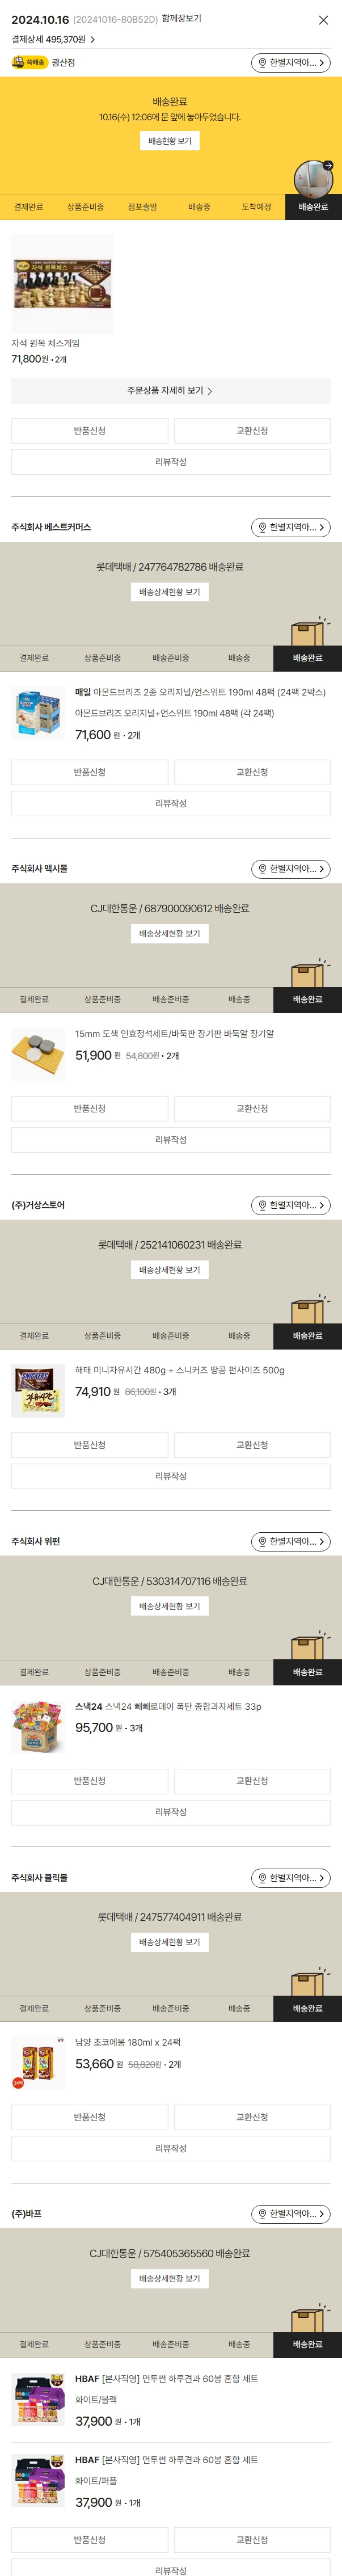Open 바둑판 장기판 product thumbnail
Screen dimensions: 342x2576
[x=38, y=1055]
